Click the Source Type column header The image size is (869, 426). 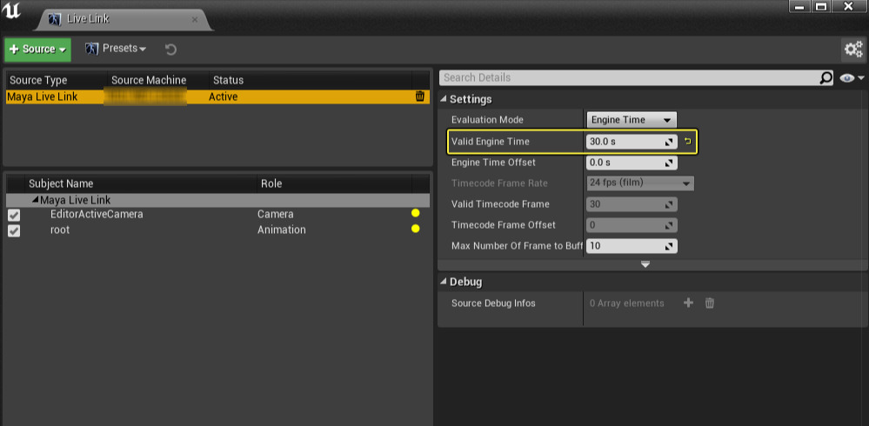click(38, 80)
